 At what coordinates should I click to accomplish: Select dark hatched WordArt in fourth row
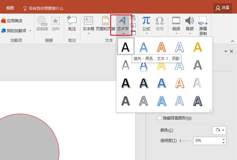(x=126, y=101)
